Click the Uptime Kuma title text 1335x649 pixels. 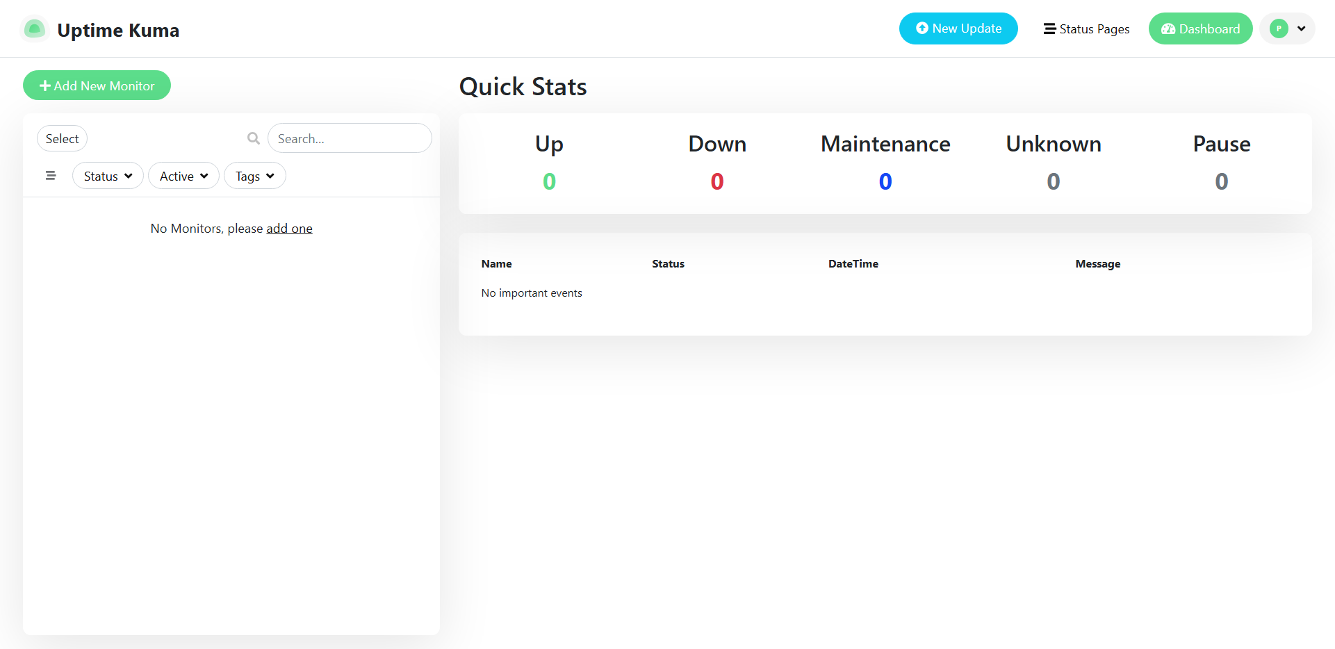point(118,30)
